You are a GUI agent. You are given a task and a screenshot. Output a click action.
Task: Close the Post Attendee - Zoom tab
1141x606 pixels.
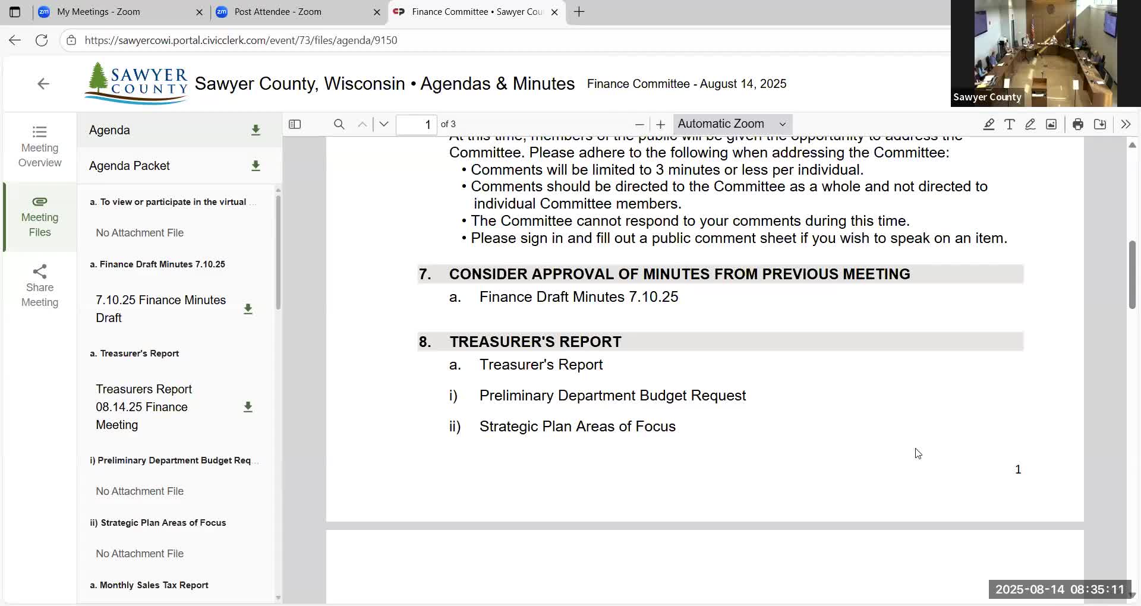(377, 12)
